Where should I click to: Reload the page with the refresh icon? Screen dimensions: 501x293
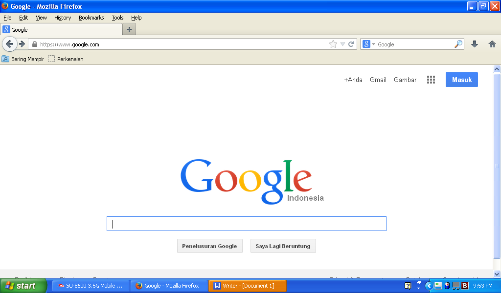point(351,44)
